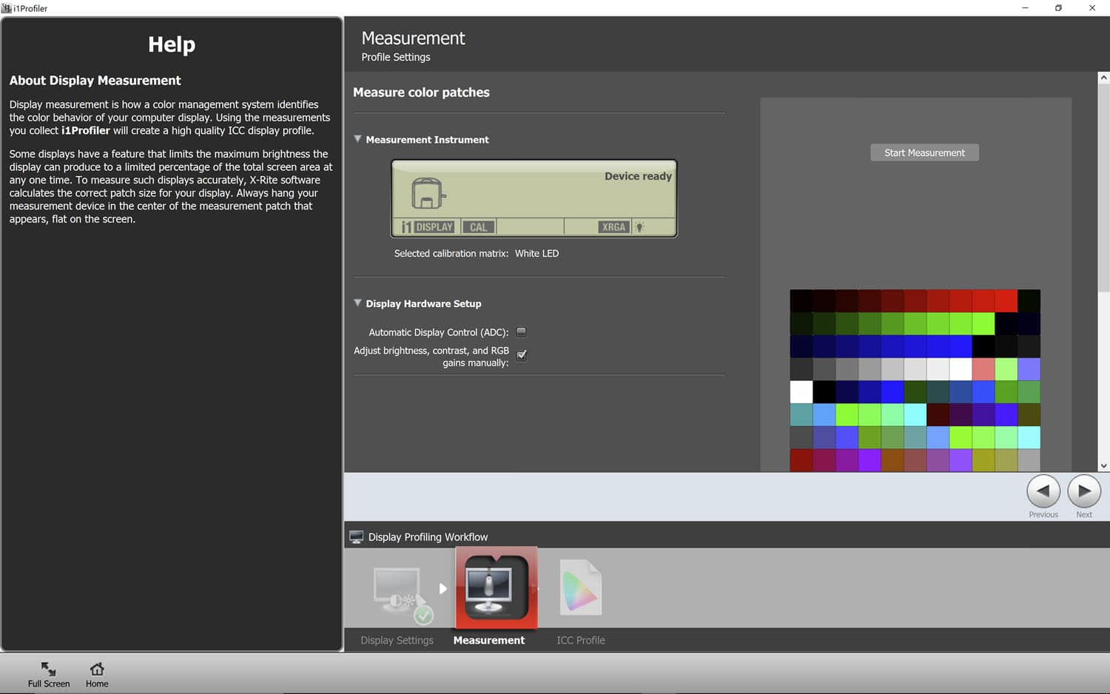Click the i1 DISPLAY indicator
Screen dimensions: 1110x694
[x=428, y=227]
